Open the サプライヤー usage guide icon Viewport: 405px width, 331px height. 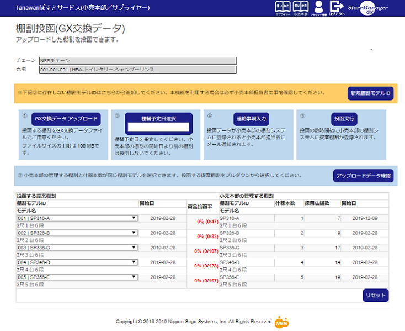pyautogui.click(x=283, y=8)
